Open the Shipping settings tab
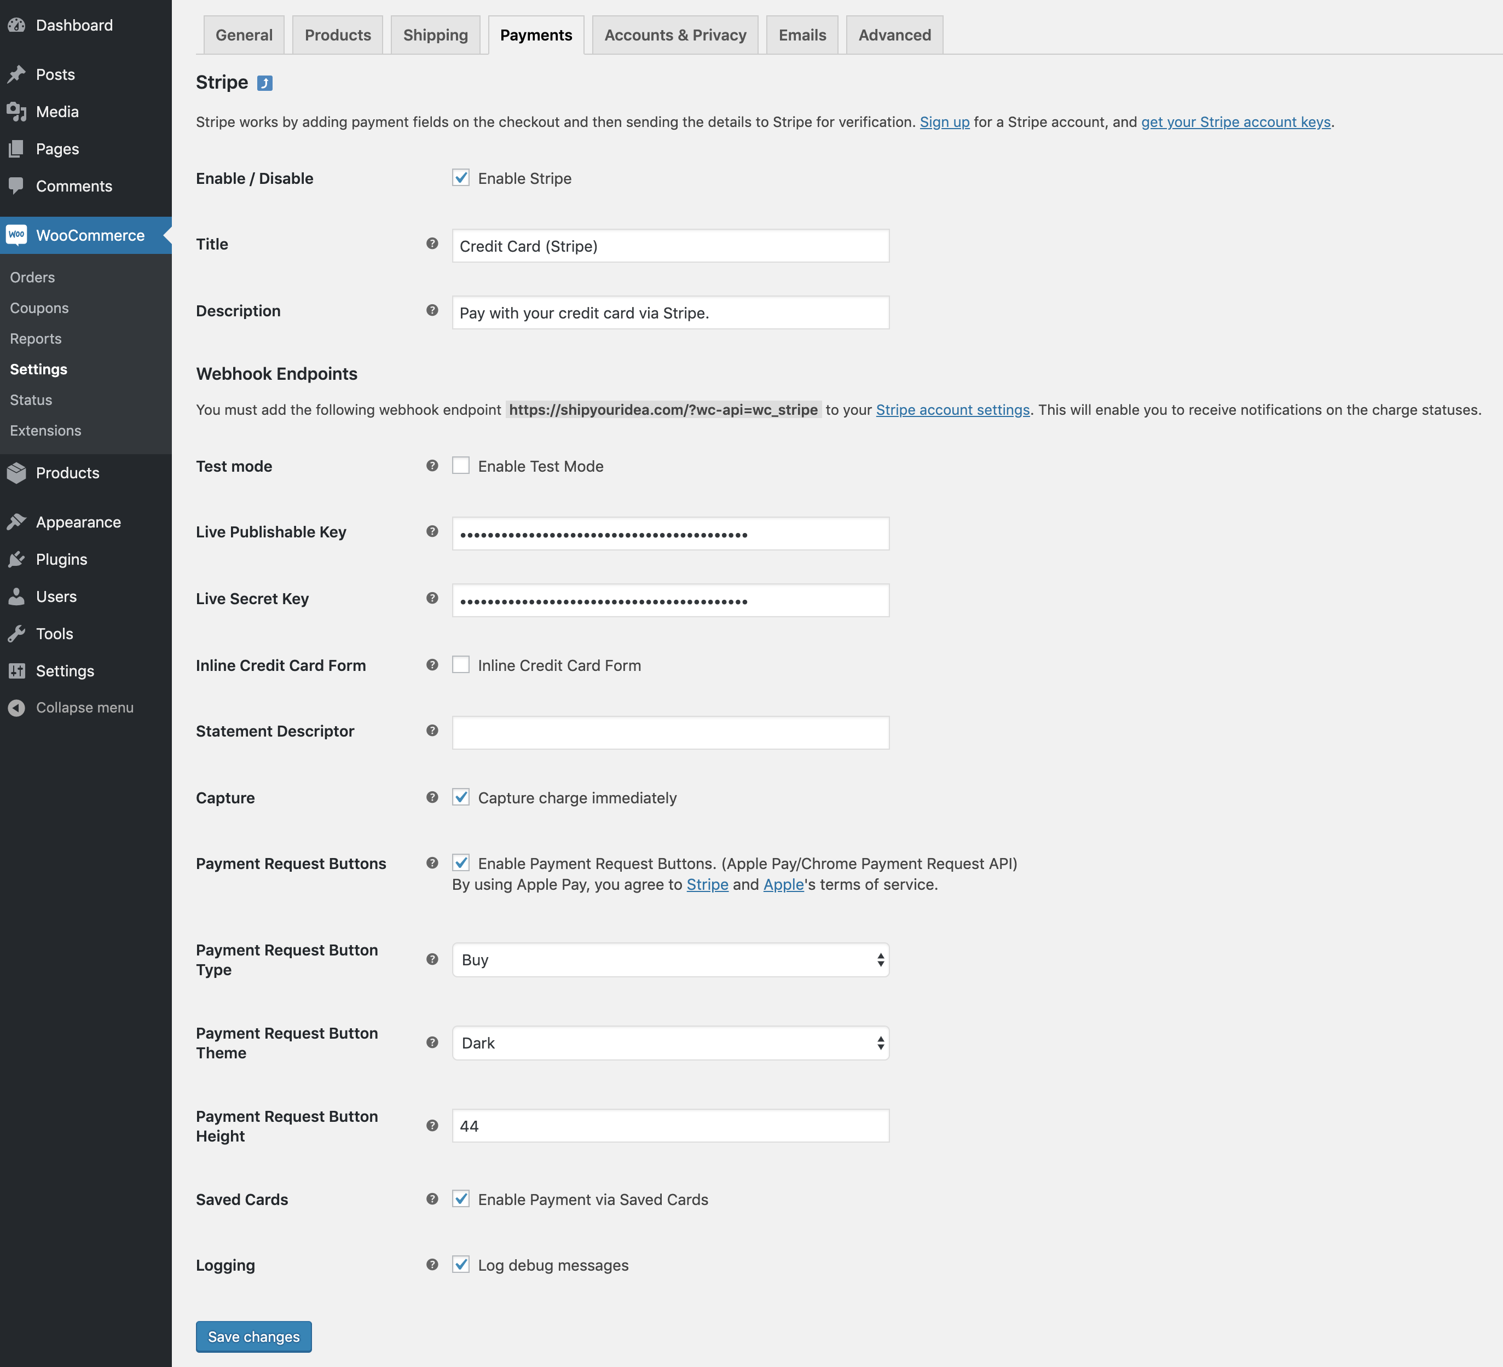This screenshot has width=1503, height=1367. point(435,34)
